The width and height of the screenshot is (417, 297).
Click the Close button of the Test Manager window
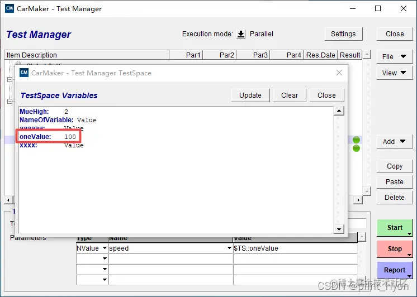(x=395, y=34)
